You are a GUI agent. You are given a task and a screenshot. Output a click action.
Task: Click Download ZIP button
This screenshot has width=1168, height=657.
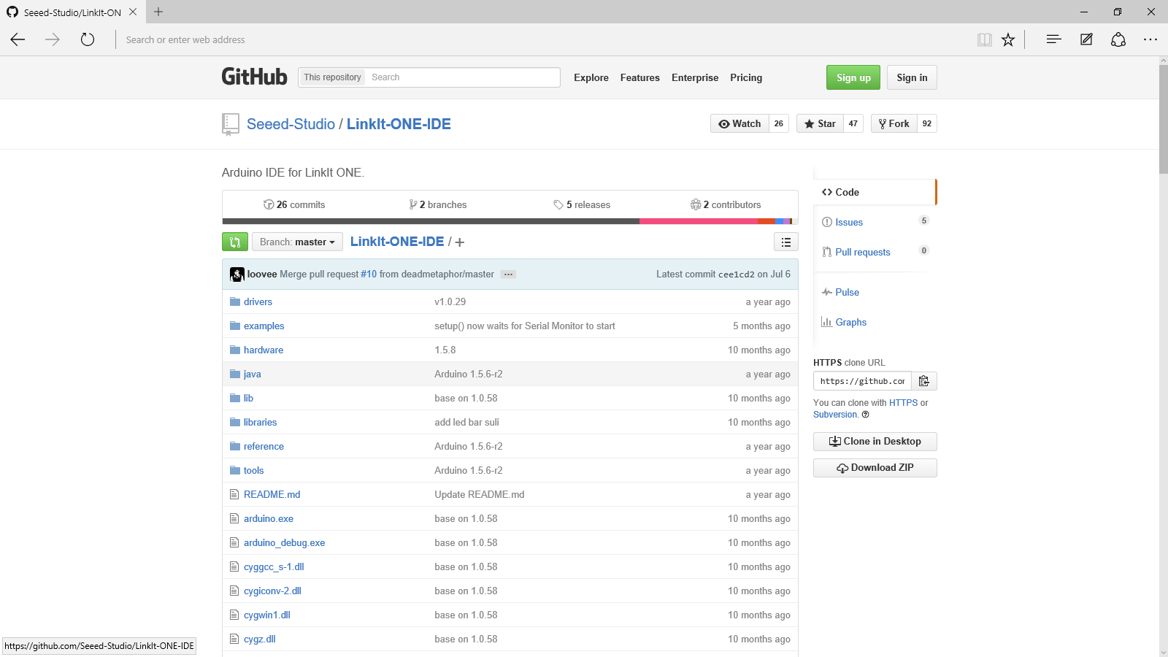point(875,468)
